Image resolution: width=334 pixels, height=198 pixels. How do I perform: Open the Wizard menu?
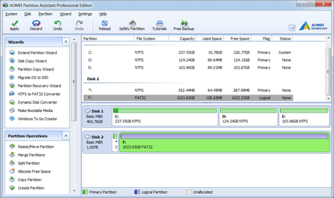[65, 14]
